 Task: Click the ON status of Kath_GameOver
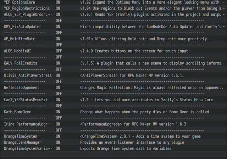tap(58, 112)
